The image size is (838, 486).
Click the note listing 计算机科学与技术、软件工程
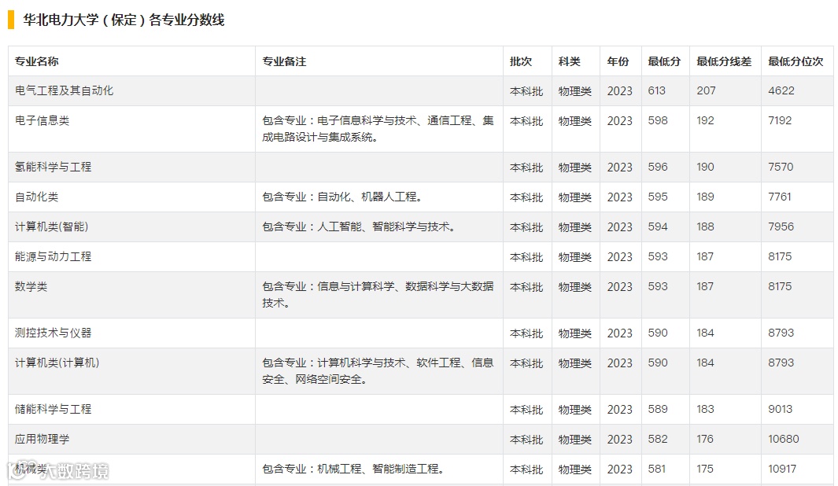tap(378, 371)
